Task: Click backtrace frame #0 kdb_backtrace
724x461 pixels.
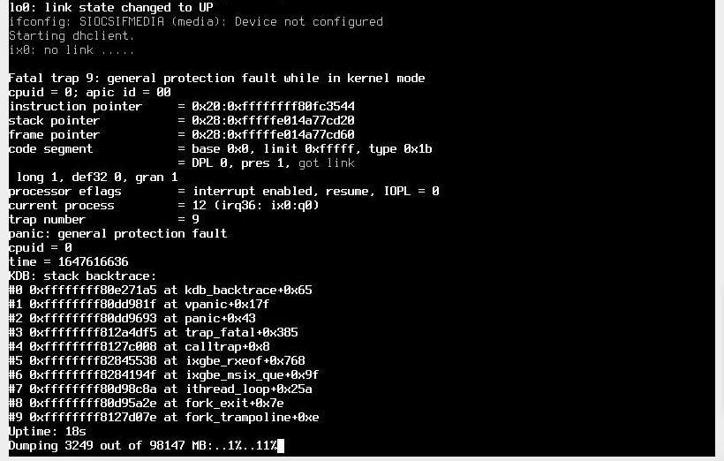Action: (x=160, y=290)
